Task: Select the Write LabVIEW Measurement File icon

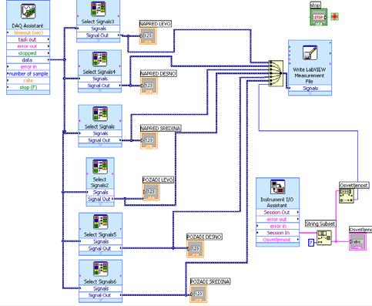Action: pos(310,52)
